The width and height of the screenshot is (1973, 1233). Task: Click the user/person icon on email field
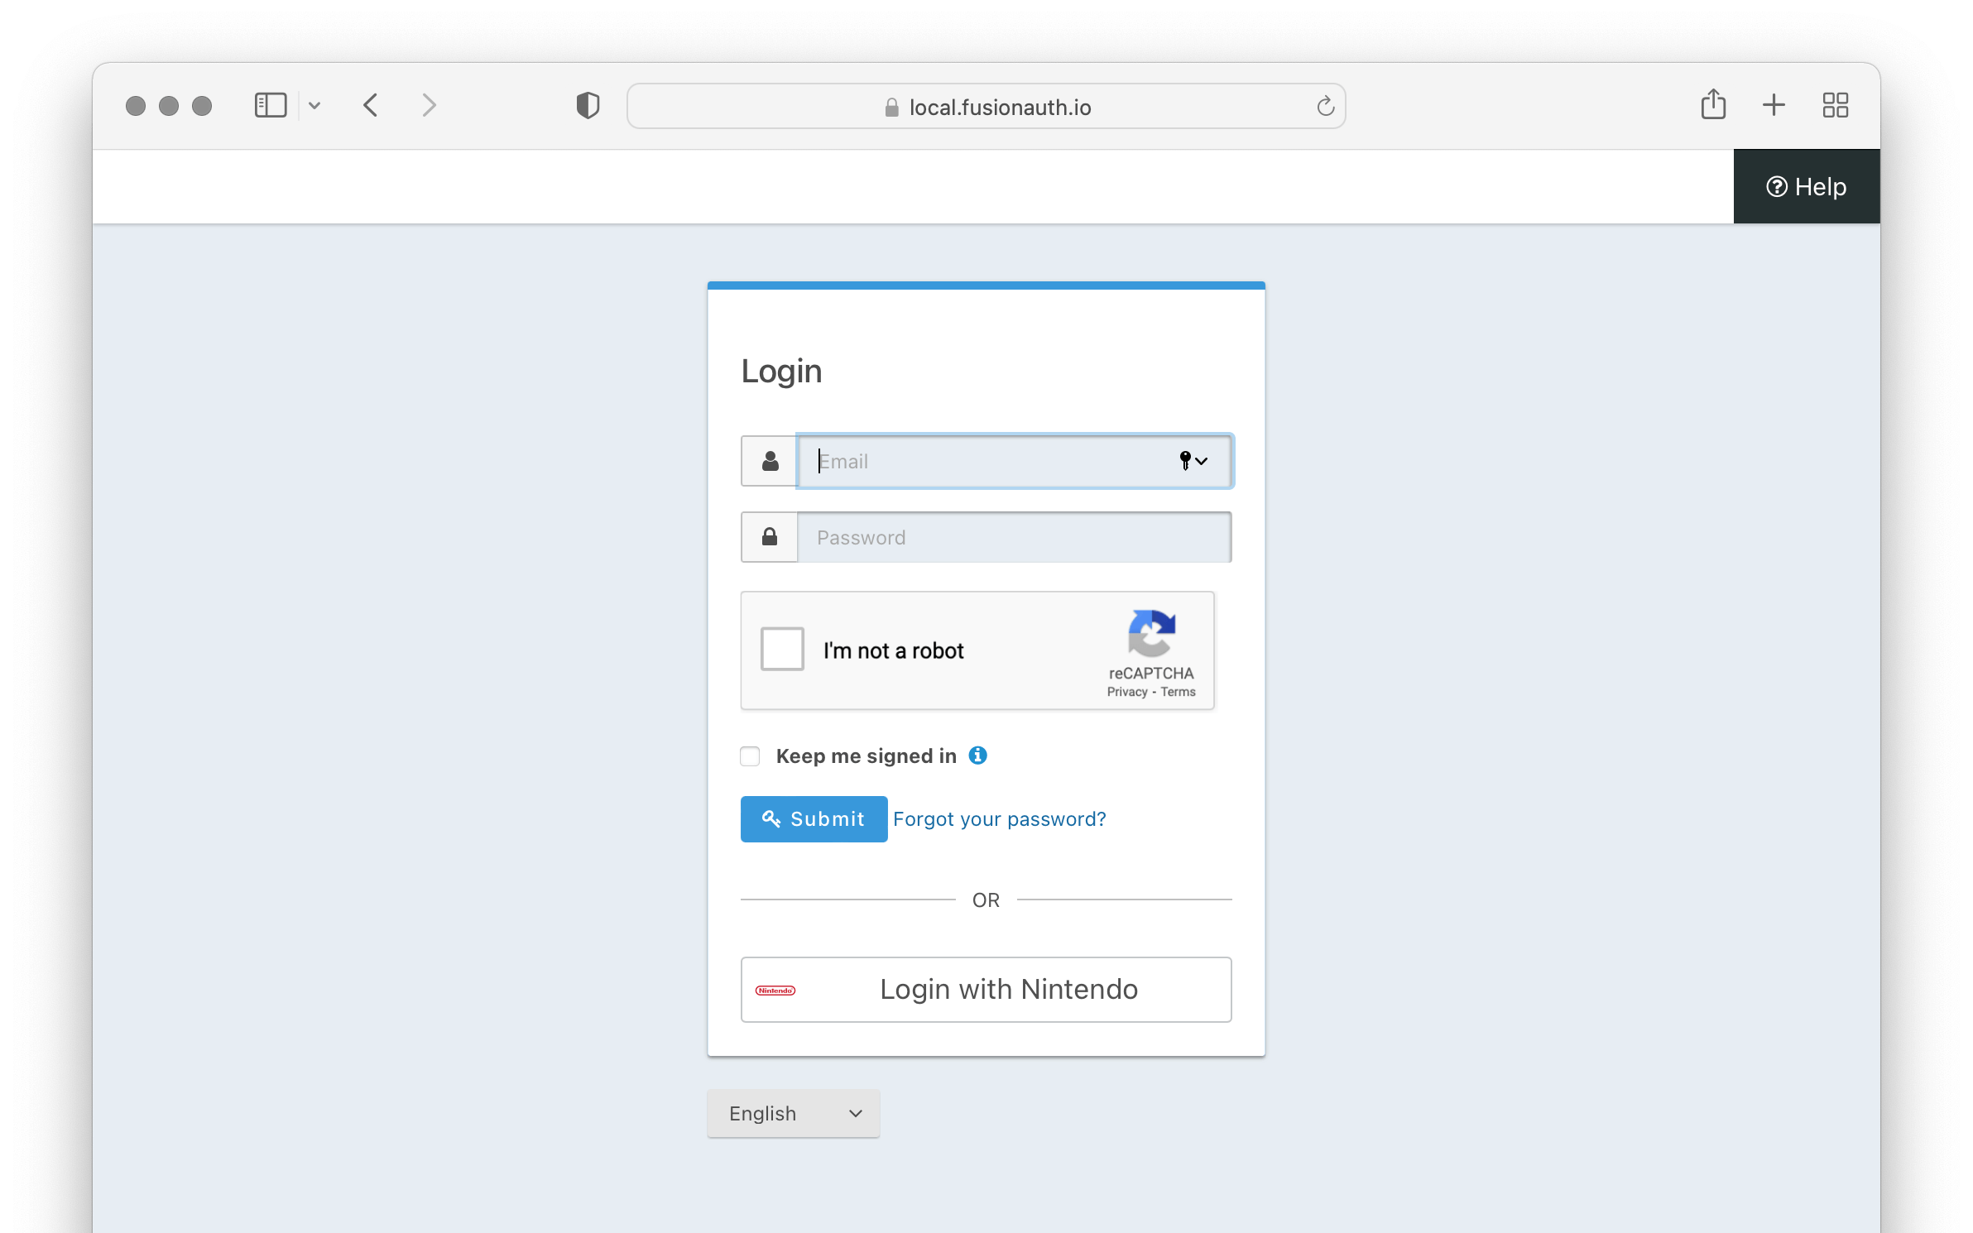pos(770,460)
